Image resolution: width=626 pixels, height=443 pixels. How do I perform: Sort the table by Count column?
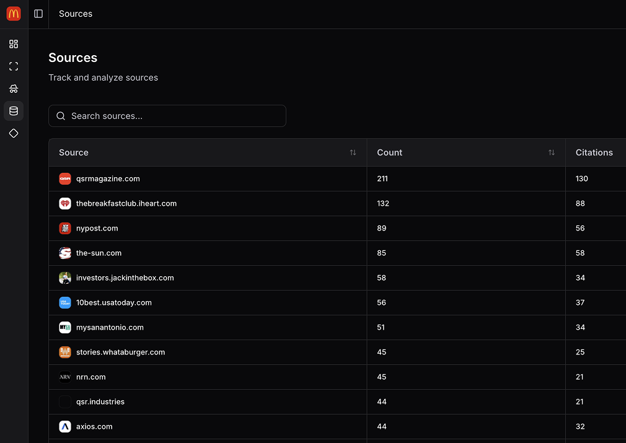[x=389, y=152]
